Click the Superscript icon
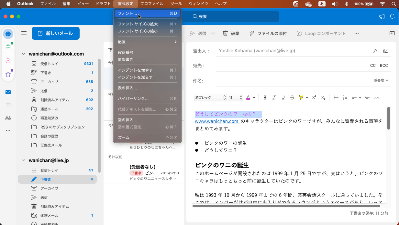The height and width of the screenshot is (225, 399). click(x=314, y=97)
